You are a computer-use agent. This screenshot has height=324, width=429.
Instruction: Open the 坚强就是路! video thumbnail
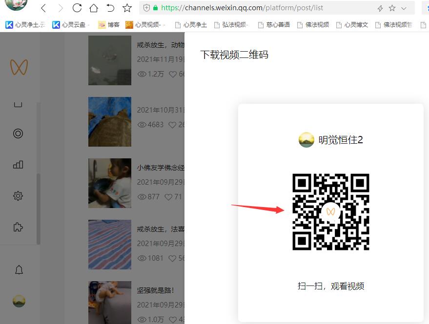point(110,303)
